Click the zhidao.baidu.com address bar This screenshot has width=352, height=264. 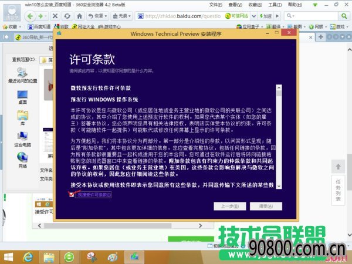point(182,16)
